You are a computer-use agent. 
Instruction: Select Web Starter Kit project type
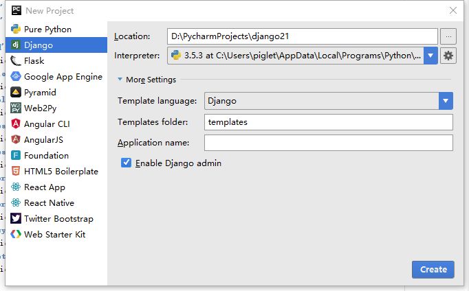tap(56, 235)
